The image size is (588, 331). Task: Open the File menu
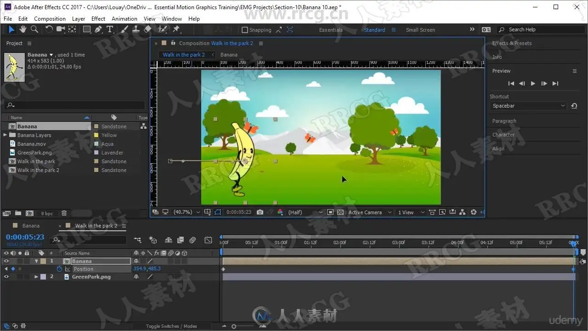click(8, 19)
